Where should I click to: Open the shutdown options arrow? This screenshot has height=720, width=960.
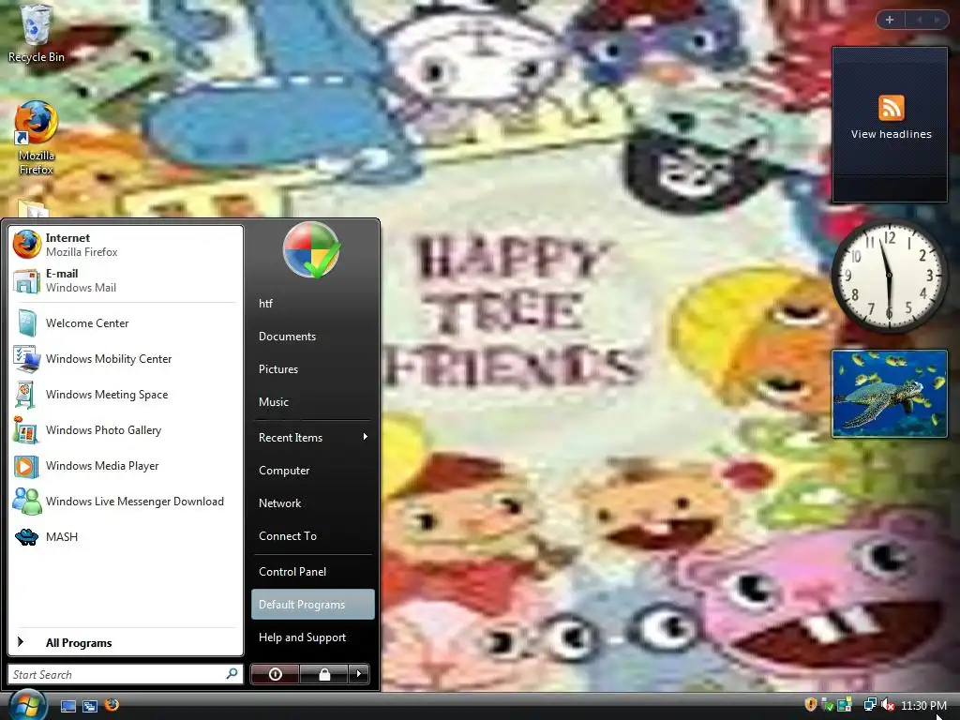click(359, 674)
